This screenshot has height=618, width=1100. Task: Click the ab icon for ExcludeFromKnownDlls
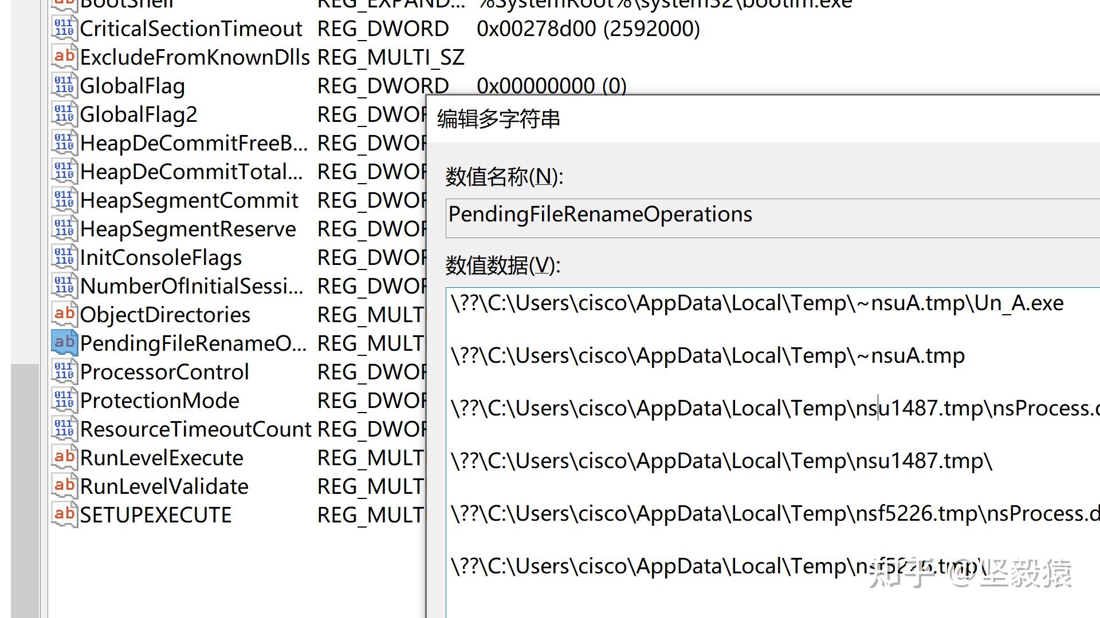point(64,56)
